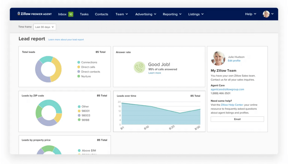The image size is (288, 164).
Task: Click the green phone icon in Answer rate card
Action: pos(140,67)
